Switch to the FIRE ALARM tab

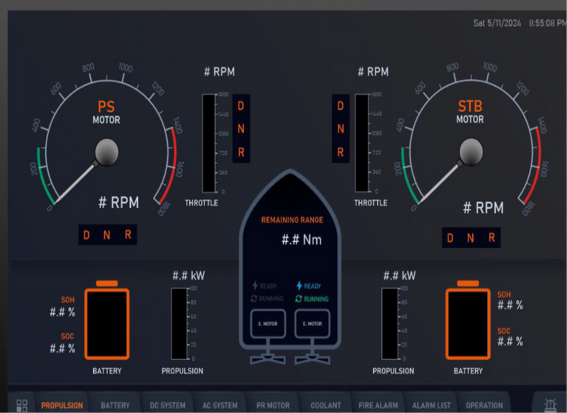[x=378, y=406]
